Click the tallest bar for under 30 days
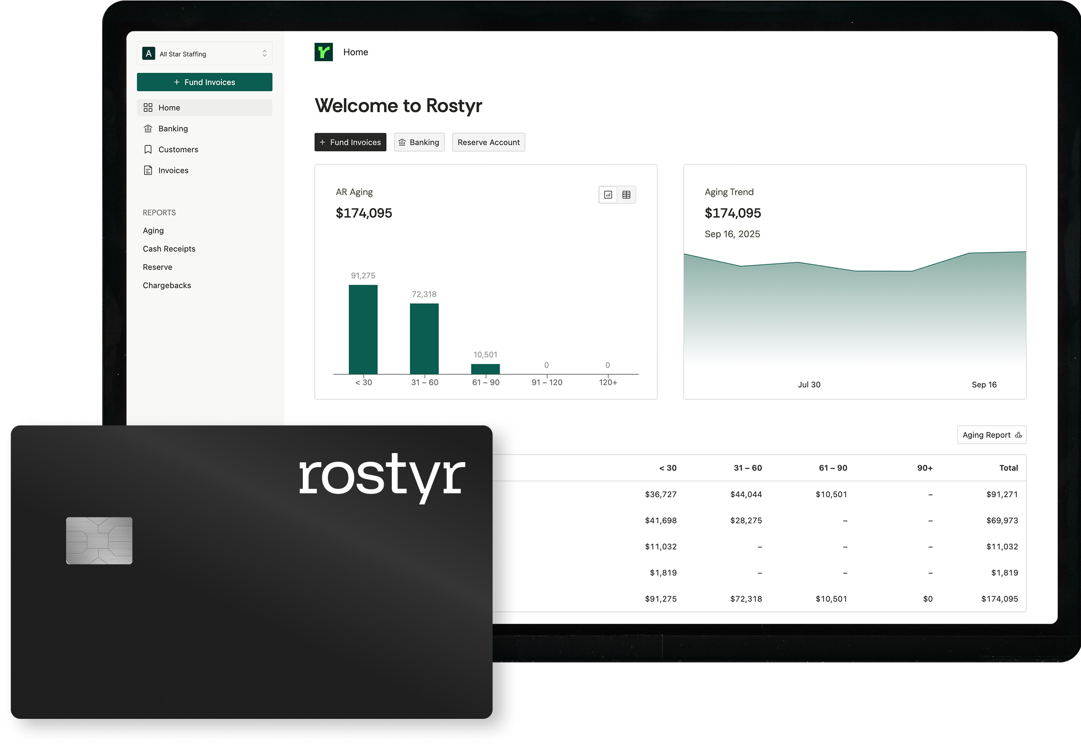This screenshot has width=1081, height=745. (363, 329)
